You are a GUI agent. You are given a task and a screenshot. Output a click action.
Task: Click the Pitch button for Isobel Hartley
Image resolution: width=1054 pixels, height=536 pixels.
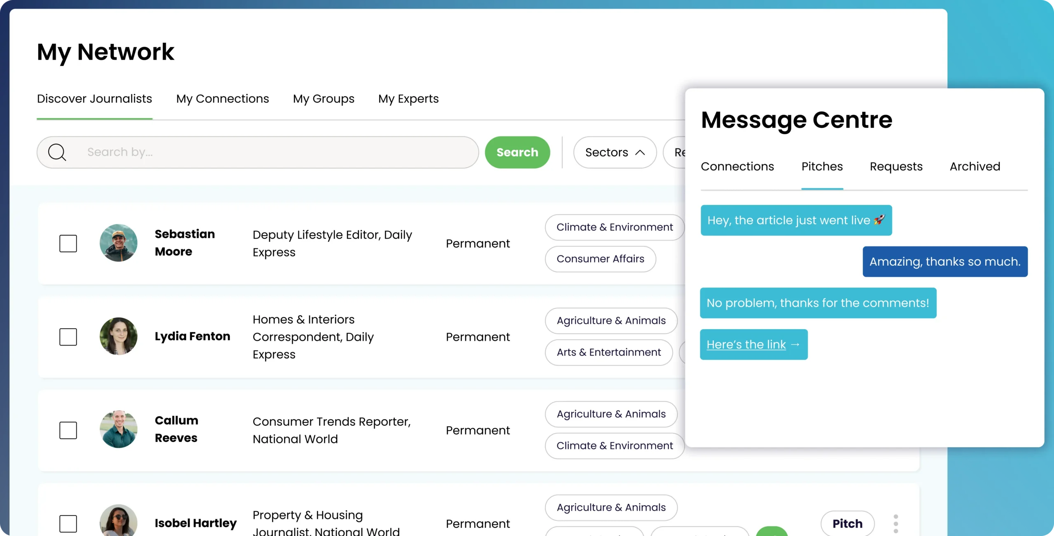click(847, 524)
